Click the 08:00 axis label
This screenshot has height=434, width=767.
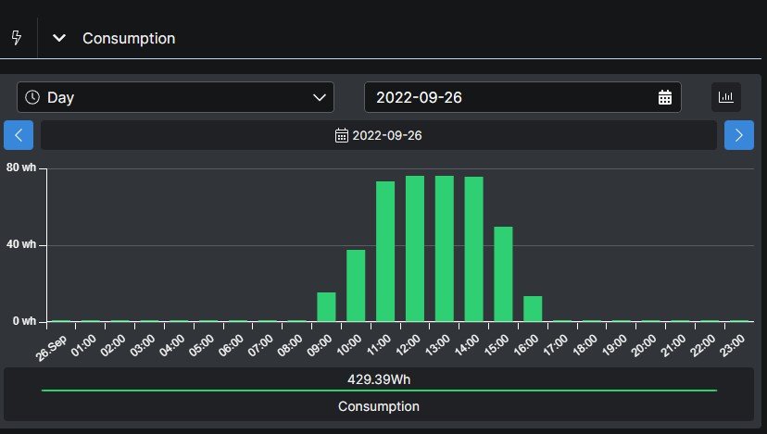pyautogui.click(x=290, y=345)
